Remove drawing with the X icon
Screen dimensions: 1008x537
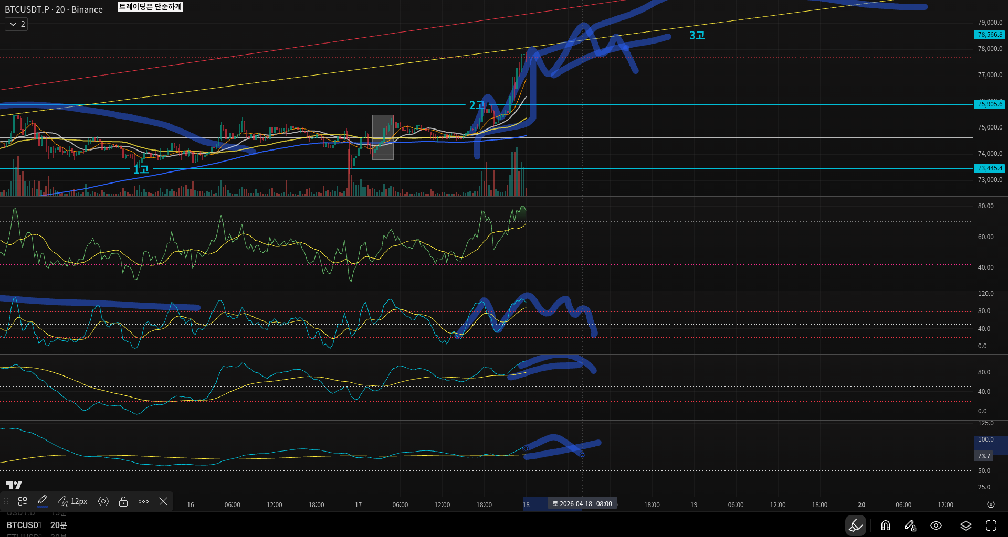click(x=163, y=501)
